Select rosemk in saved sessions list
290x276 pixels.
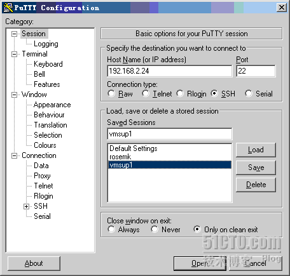pos(170,157)
